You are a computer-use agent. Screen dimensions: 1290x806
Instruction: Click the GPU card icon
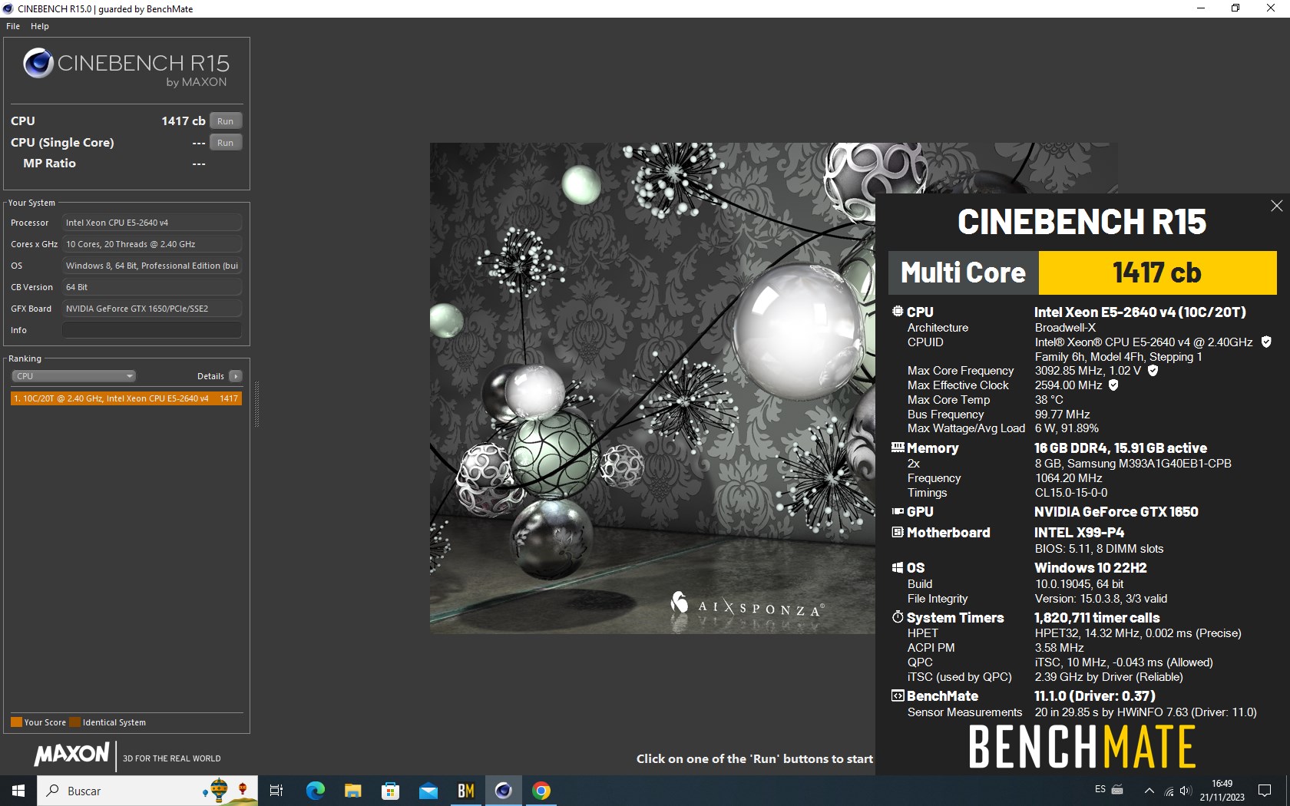pos(897,511)
